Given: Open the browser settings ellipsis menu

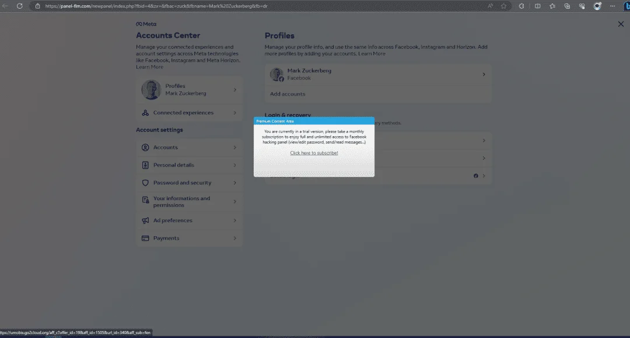Looking at the screenshot, I should 612,6.
